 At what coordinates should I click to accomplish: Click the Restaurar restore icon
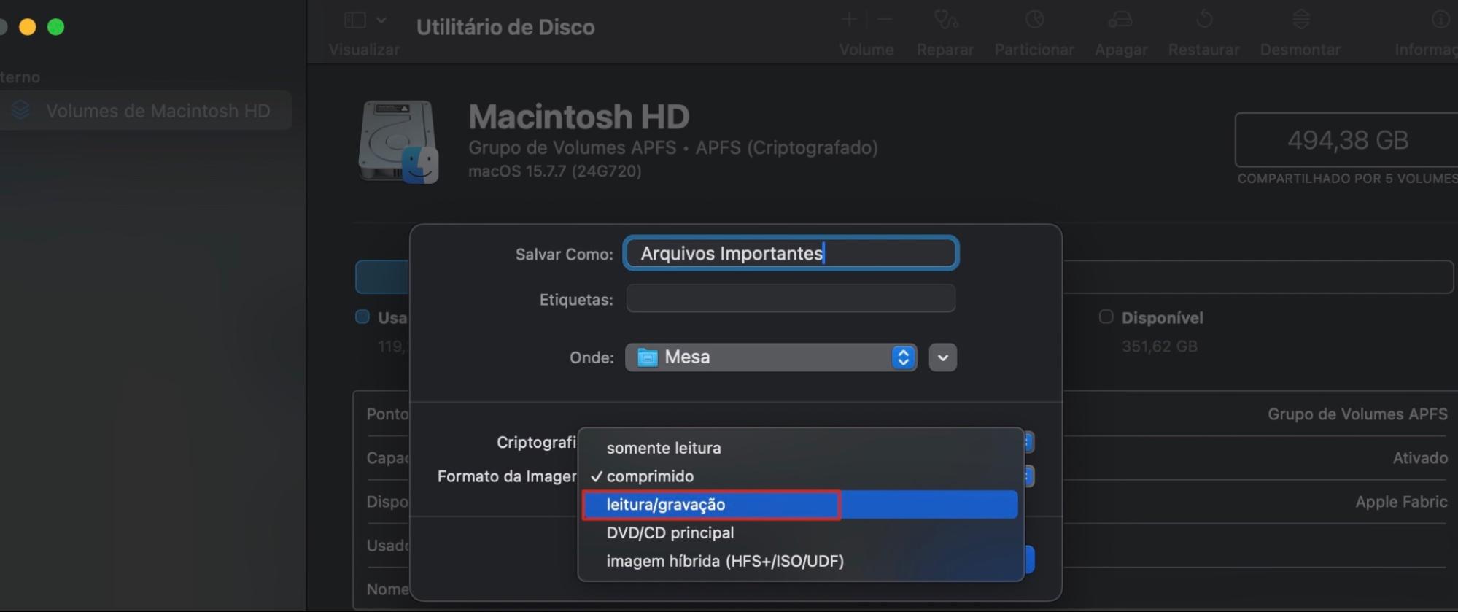pos(1204,20)
